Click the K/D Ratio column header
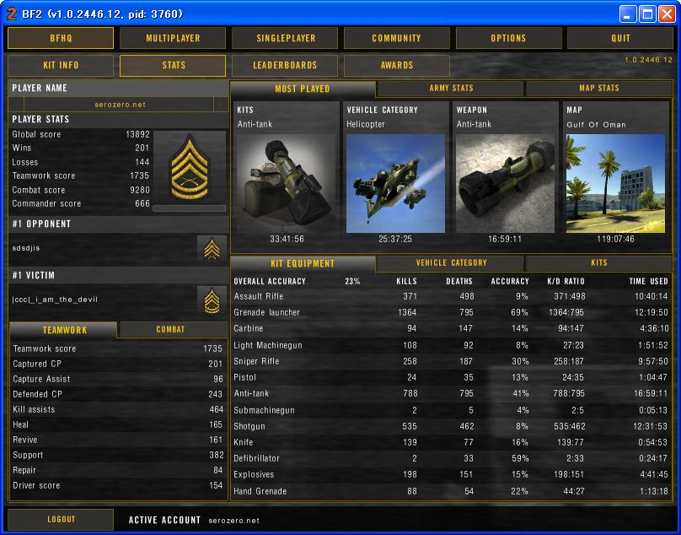The width and height of the screenshot is (681, 535). click(x=566, y=281)
